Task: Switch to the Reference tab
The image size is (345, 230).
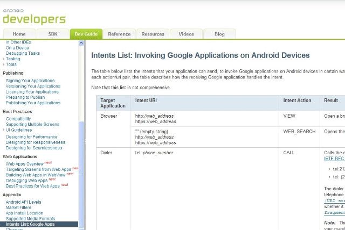Action: click(120, 34)
